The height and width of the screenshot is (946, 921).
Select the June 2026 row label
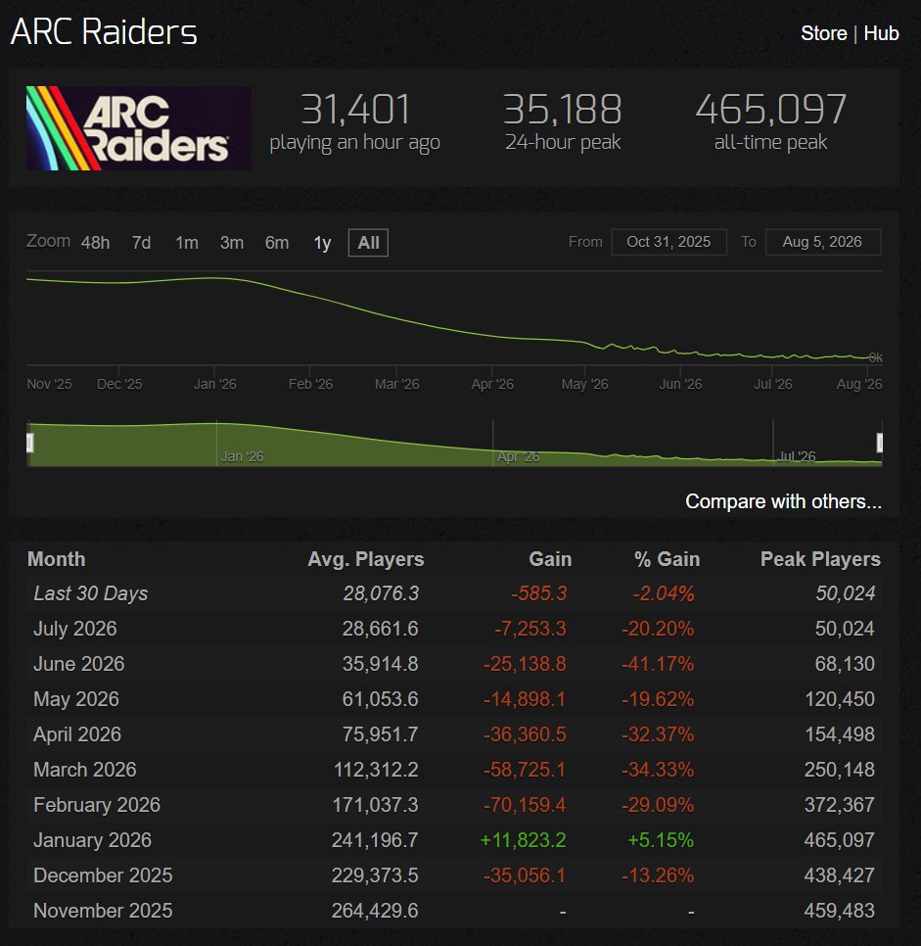tap(78, 664)
